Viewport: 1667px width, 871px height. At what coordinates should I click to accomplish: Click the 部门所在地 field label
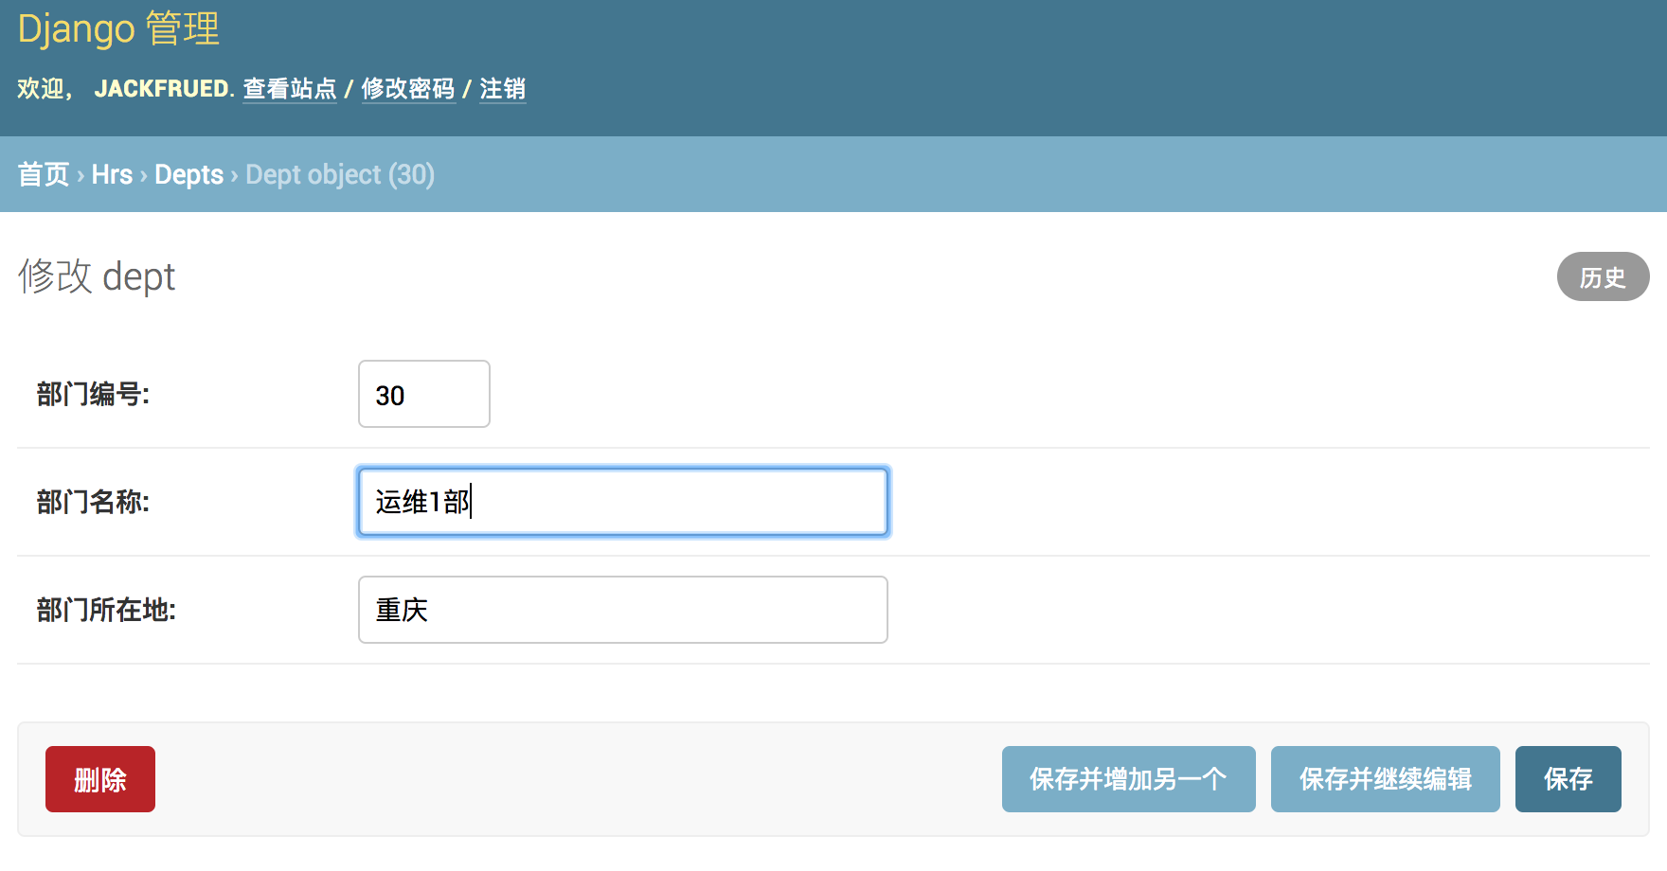click(106, 610)
